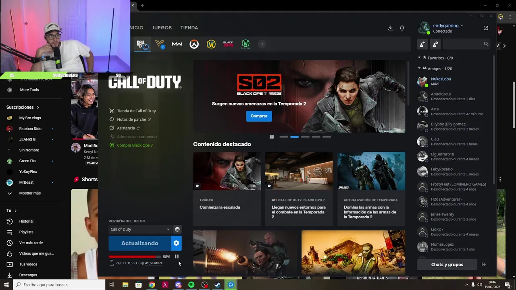Image resolution: width=516 pixels, height=290 pixels.
Task: Show hidden system tray icons
Action: coord(467,285)
